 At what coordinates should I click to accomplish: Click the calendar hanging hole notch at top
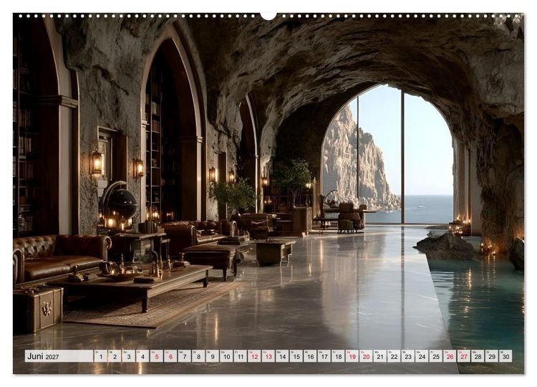(268, 16)
